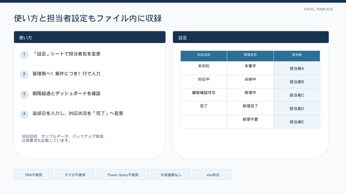Select the 修理中 cell
The image size is (346, 194).
point(250,95)
